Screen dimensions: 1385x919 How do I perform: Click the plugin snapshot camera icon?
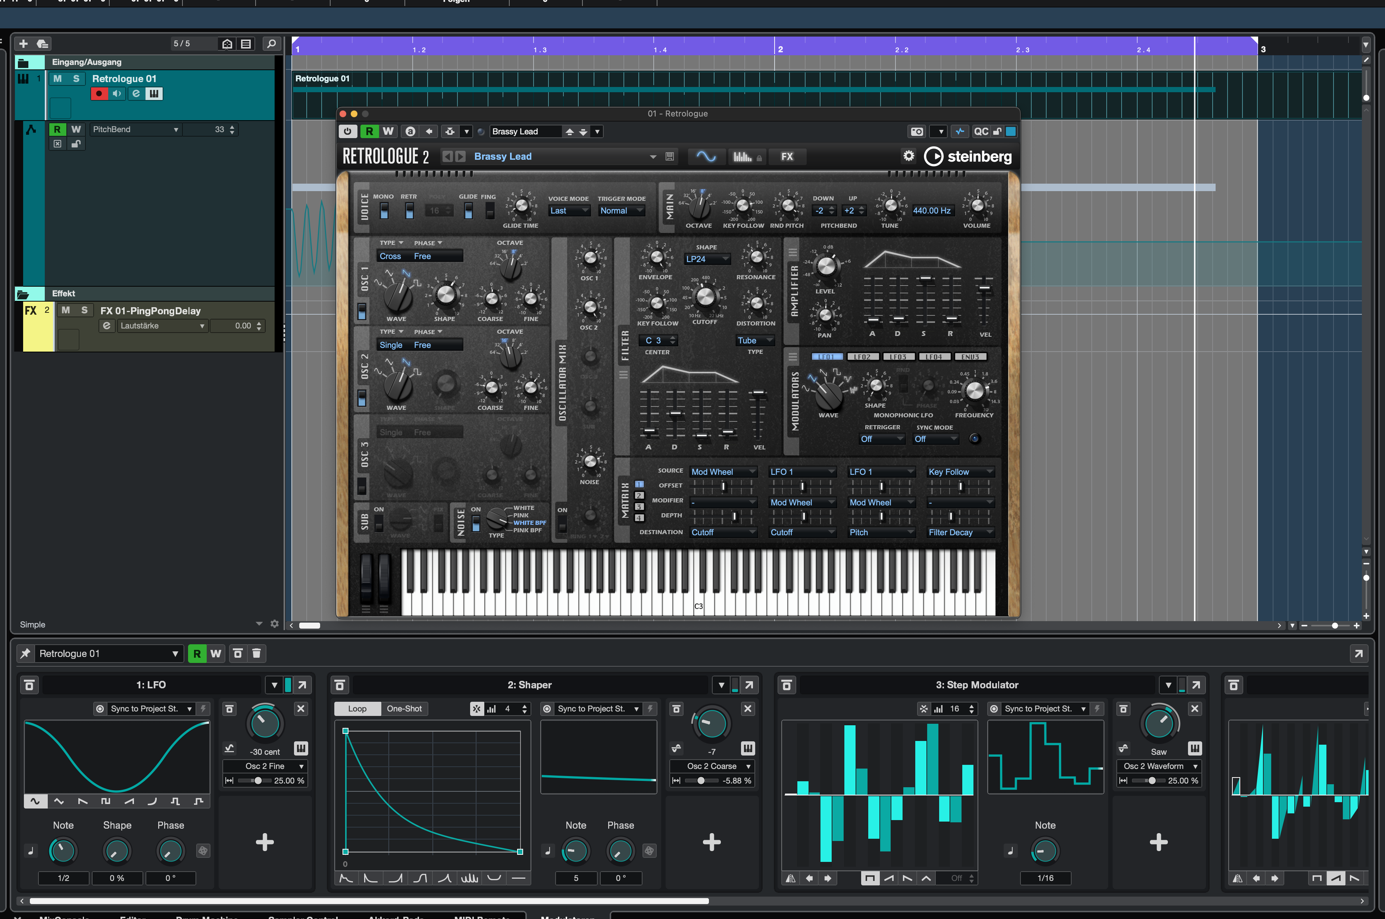point(917,131)
